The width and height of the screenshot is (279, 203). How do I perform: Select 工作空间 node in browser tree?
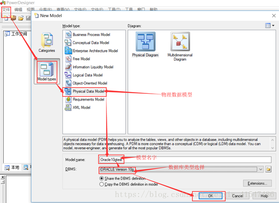(x=19, y=34)
